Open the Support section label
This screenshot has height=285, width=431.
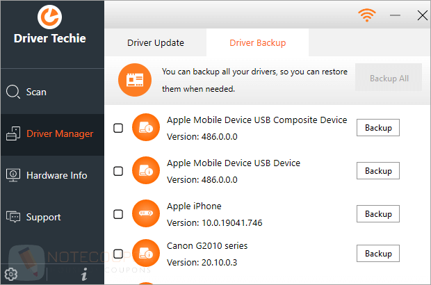click(x=43, y=217)
